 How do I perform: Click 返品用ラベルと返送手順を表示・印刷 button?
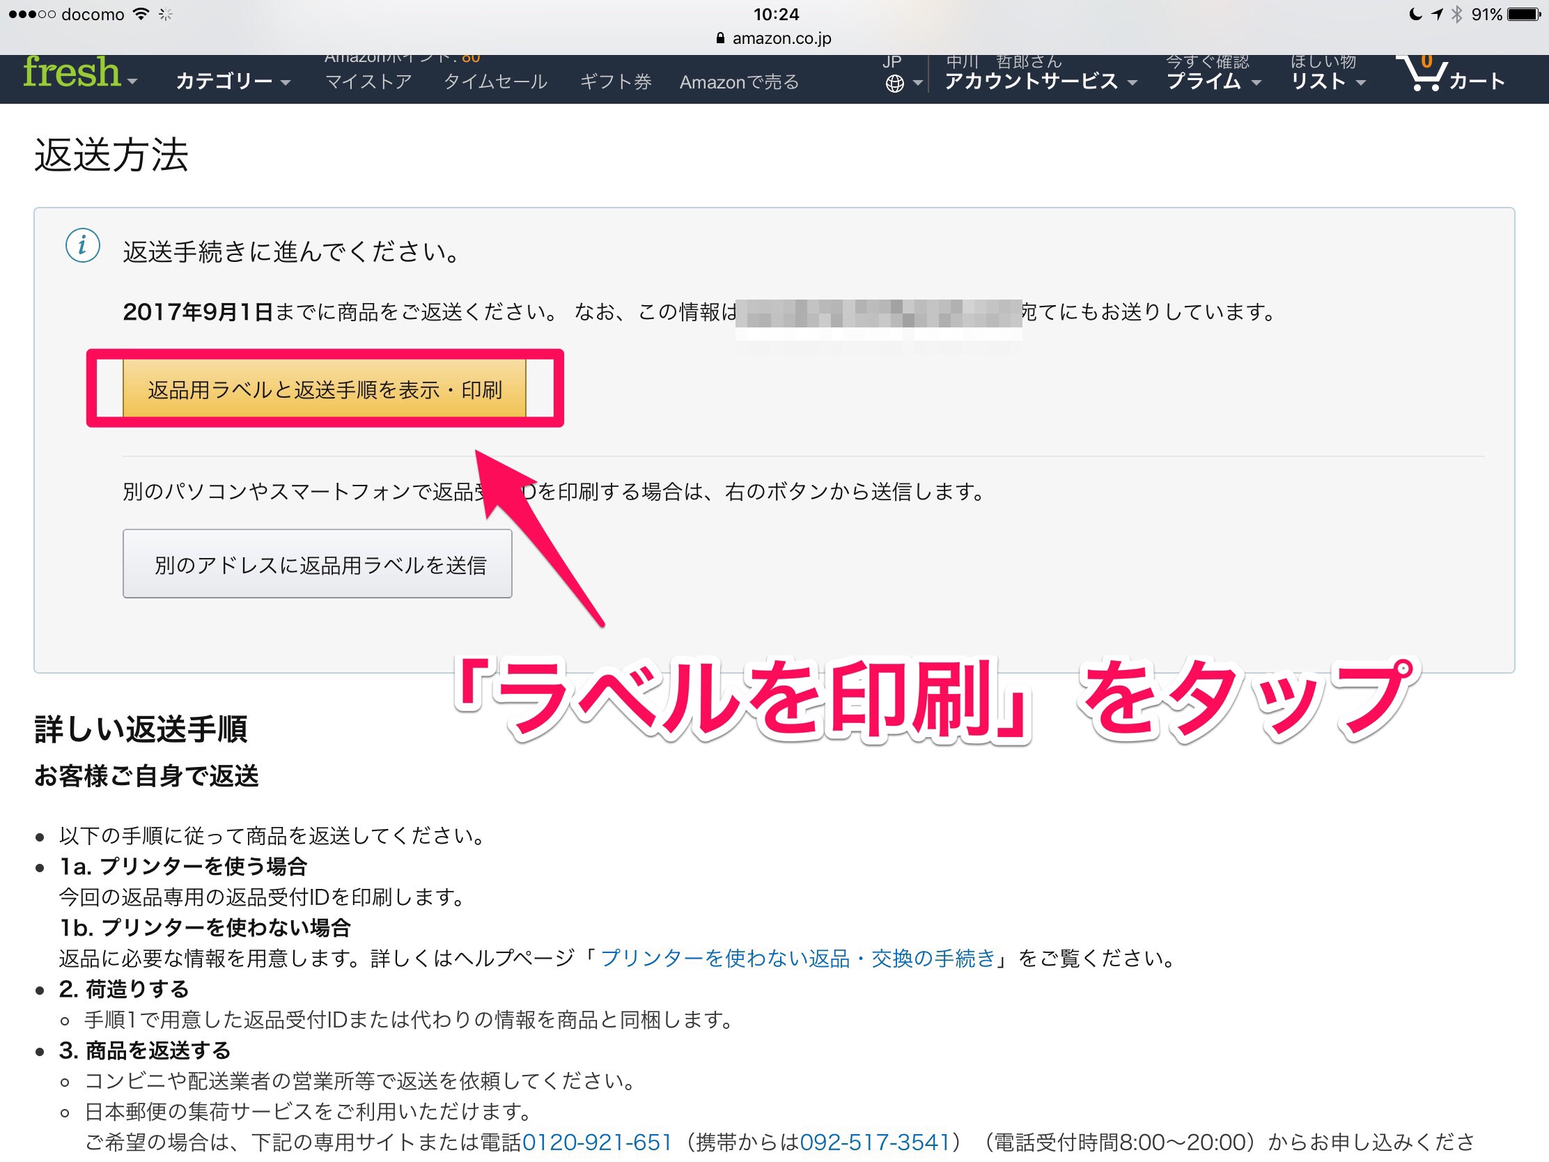point(325,389)
